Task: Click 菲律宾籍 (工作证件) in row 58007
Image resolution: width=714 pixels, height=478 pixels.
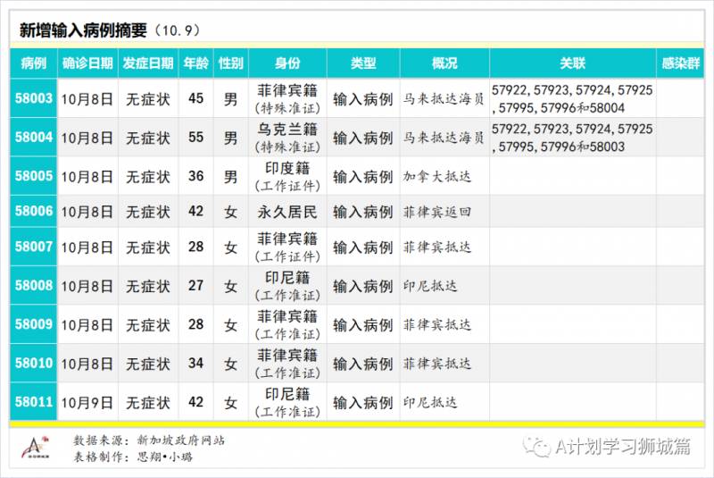Action: coord(287,247)
